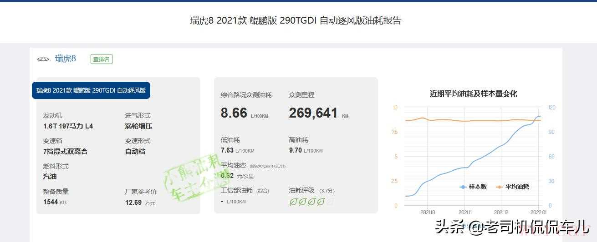This screenshot has width=597, height=242.
Task: Click the 厂家参考价 12.69 万元 price
Action: [x=140, y=202]
